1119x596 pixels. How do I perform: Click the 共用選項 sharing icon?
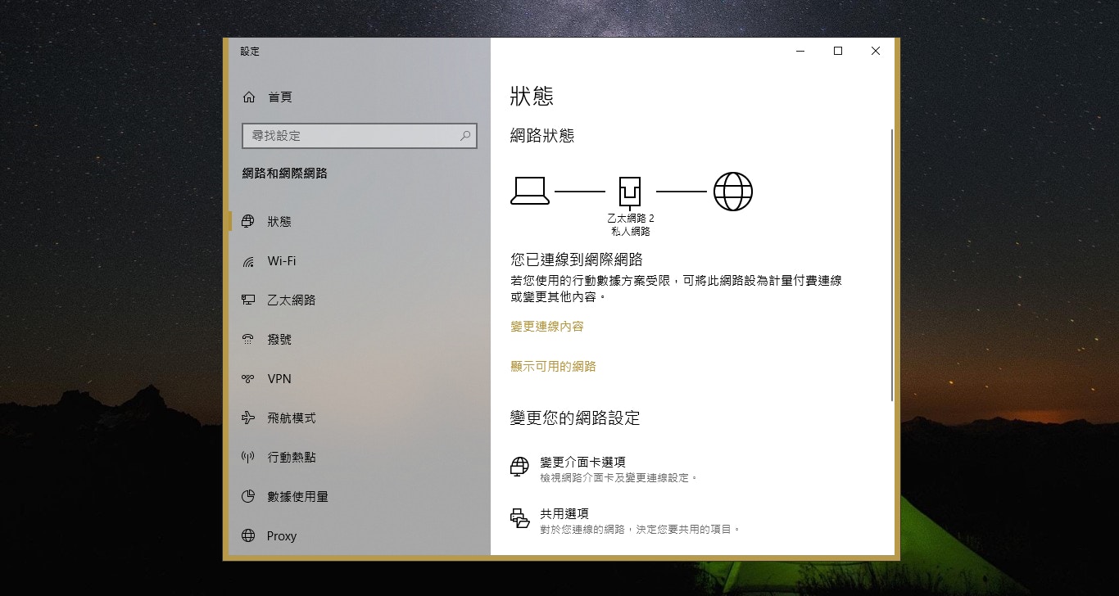(x=519, y=519)
